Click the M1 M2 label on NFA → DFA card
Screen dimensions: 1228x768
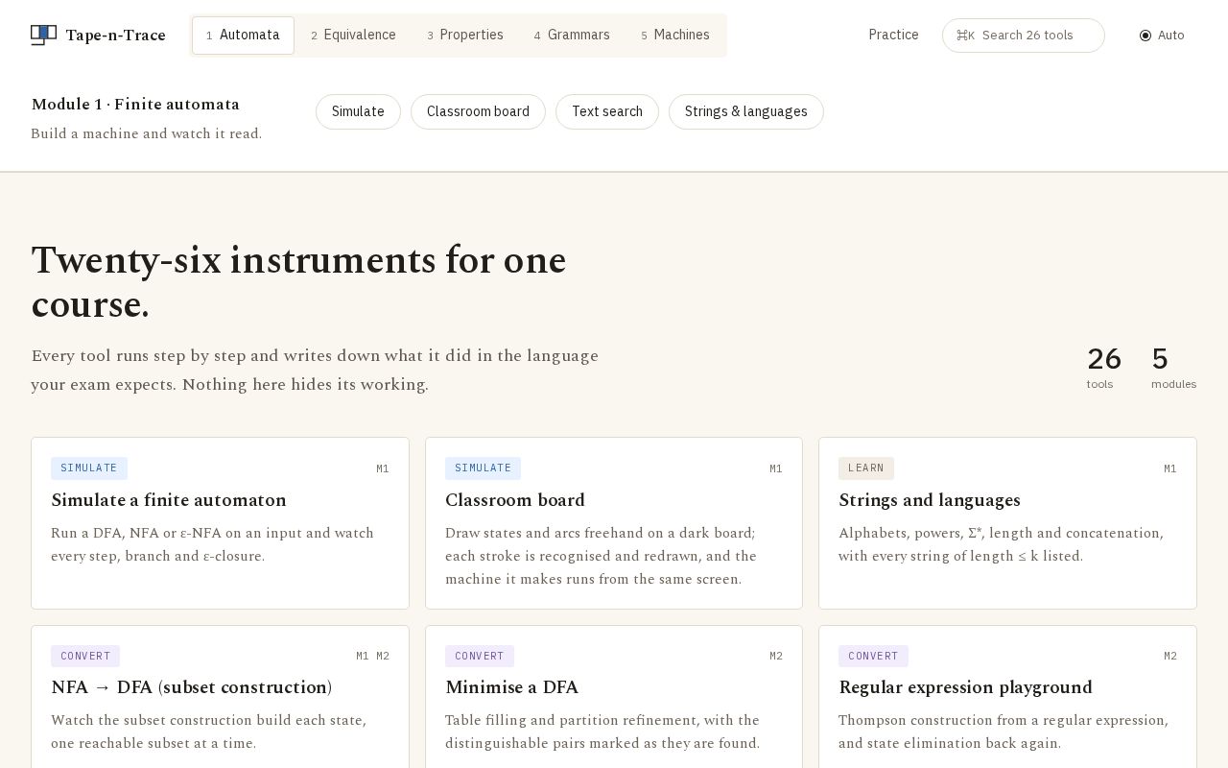click(372, 656)
